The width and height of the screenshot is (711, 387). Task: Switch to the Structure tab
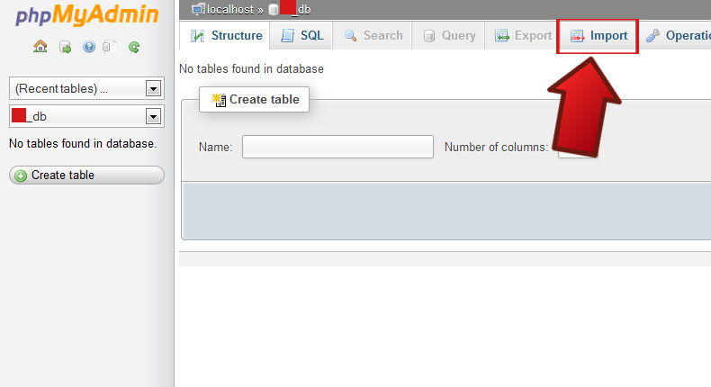(226, 36)
